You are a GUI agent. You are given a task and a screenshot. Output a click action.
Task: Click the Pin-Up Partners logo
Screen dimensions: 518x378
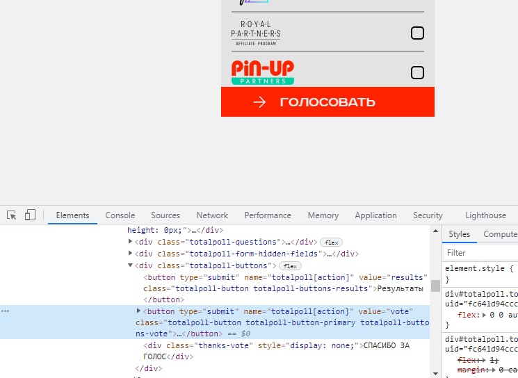tap(263, 72)
